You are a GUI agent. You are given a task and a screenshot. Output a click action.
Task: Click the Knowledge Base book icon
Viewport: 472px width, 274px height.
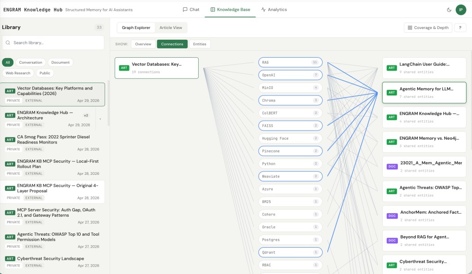coord(212,10)
